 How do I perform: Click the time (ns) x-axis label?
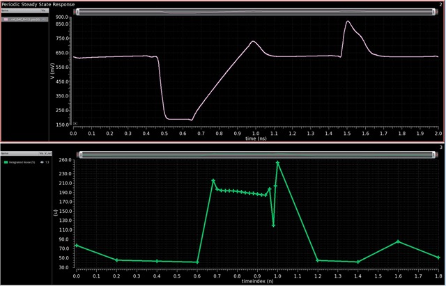(x=256, y=138)
